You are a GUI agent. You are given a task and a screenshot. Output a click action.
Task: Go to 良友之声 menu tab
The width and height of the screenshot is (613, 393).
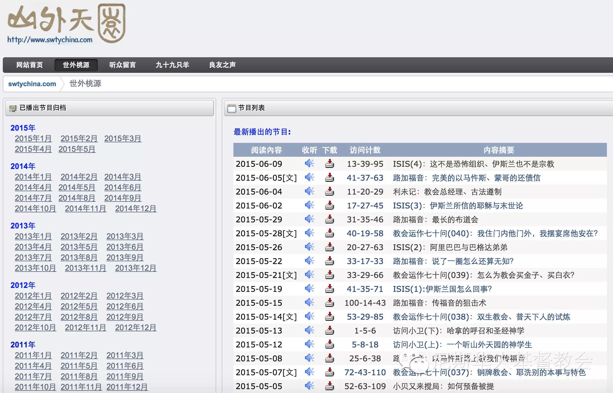(x=222, y=65)
